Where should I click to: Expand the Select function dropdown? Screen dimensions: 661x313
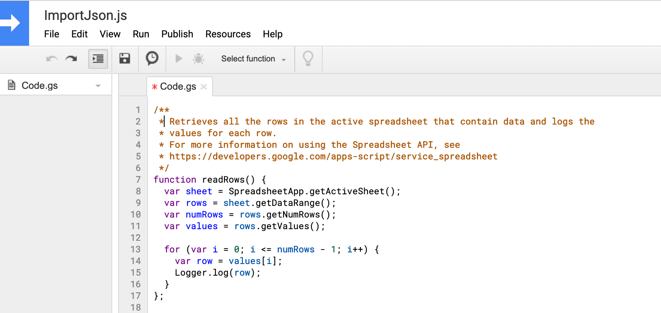[253, 59]
